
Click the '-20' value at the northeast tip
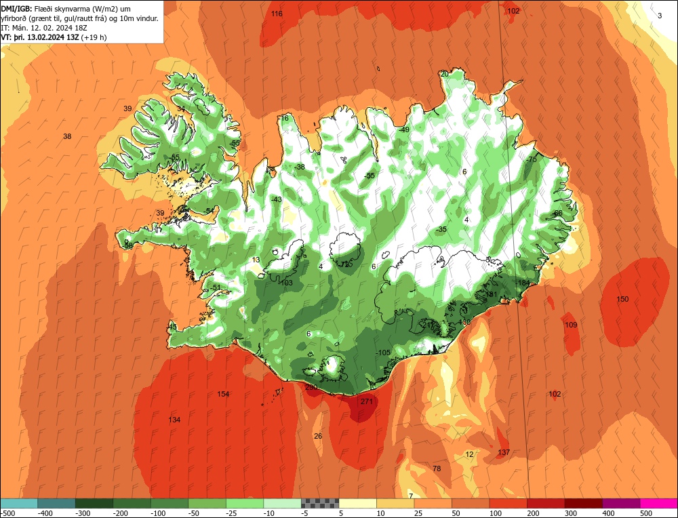[443, 74]
